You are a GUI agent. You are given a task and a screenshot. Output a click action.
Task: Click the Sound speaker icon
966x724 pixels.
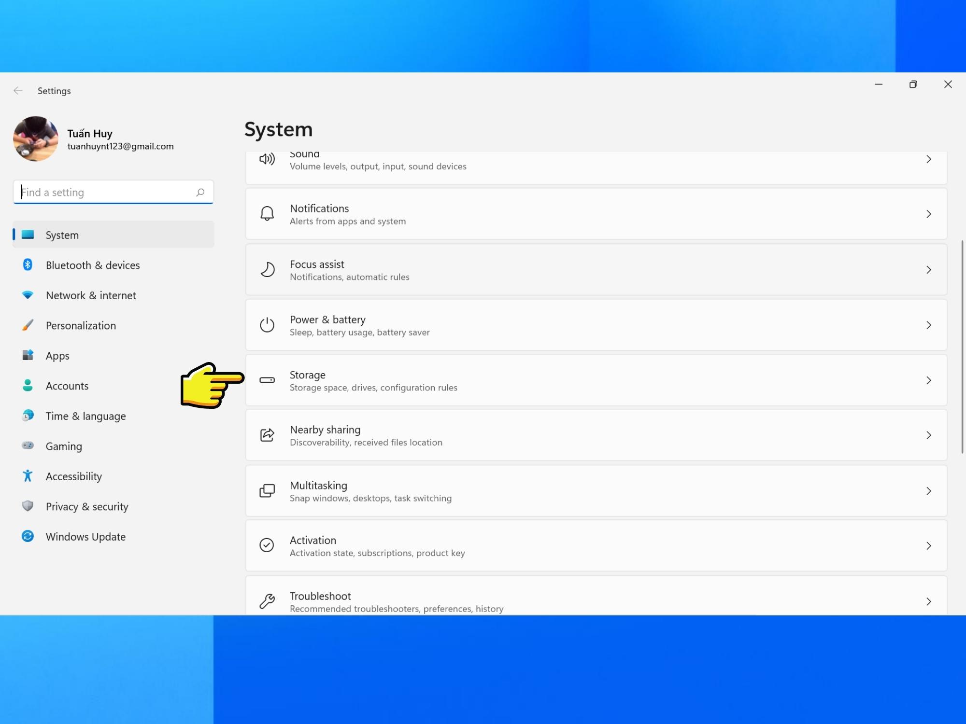tap(267, 159)
